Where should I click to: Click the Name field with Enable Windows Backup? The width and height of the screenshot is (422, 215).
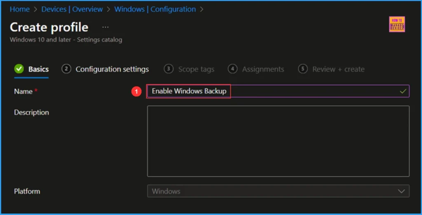(x=278, y=91)
